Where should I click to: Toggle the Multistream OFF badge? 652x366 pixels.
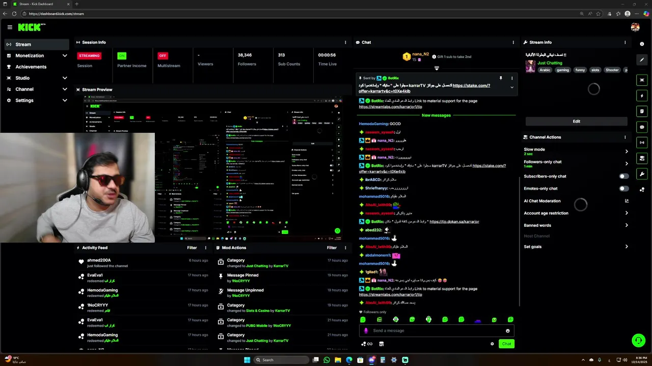pos(162,55)
